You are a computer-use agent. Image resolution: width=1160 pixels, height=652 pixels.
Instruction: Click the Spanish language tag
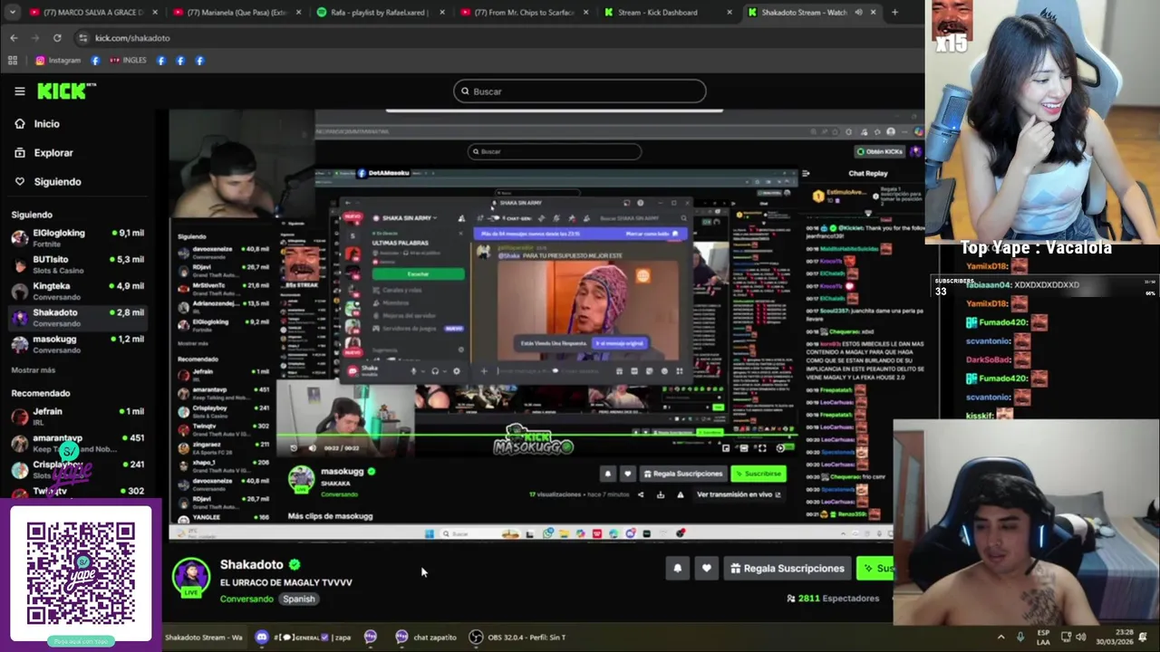click(298, 599)
